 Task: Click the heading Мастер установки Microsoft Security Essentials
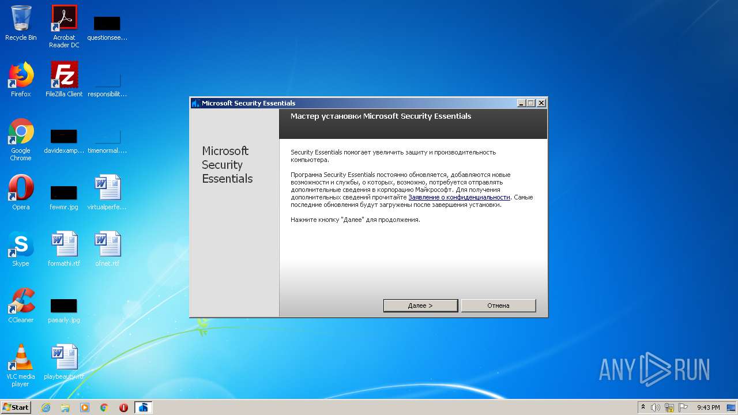[381, 116]
